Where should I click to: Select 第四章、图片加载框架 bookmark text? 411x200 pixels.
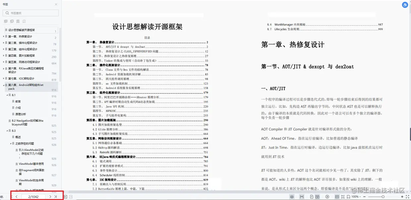pos(22,55)
